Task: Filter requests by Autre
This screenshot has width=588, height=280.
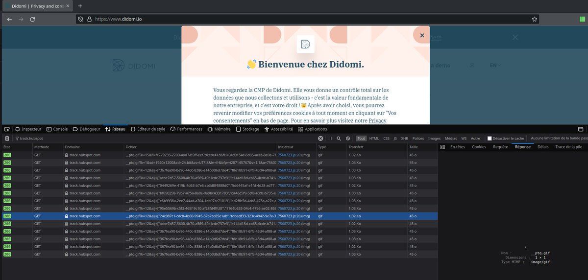Action: pos(475,139)
